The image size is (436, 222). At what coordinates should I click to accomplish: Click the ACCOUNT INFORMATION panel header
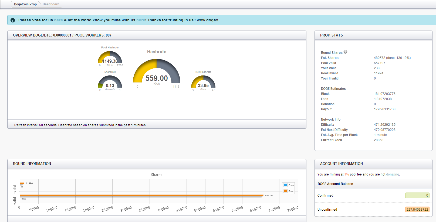coord(373,164)
